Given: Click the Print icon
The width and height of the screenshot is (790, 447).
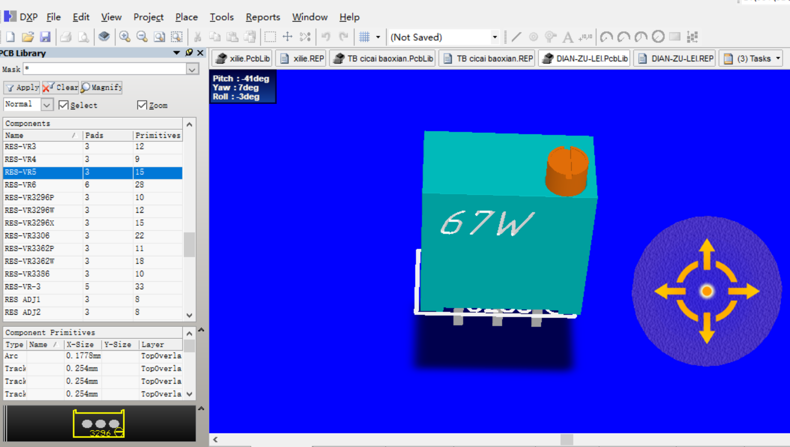Looking at the screenshot, I should tap(66, 37).
